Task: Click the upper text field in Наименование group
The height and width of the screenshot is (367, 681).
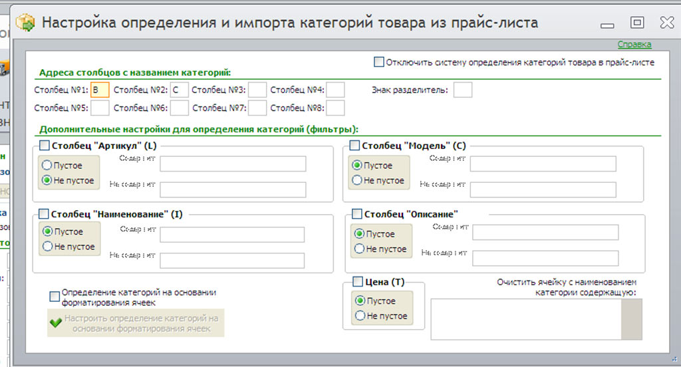Action: click(232, 235)
